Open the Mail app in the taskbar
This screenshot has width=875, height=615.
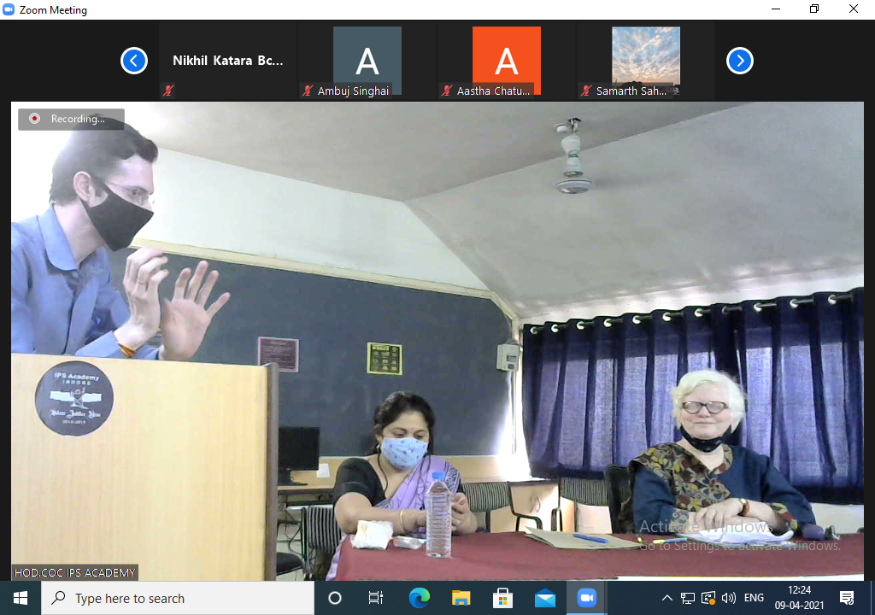[544, 598]
